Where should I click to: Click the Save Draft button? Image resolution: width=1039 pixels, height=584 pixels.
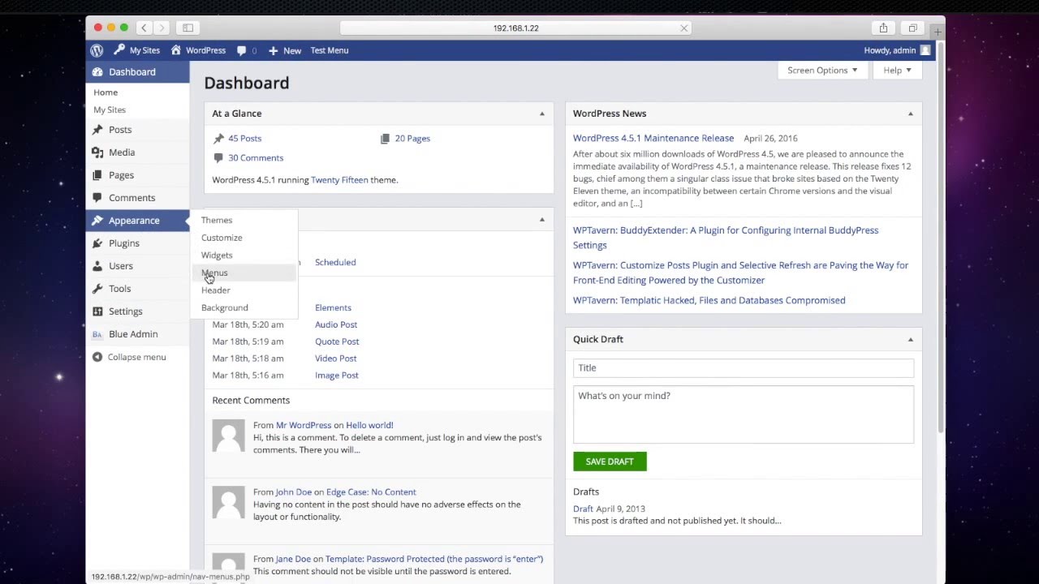click(610, 462)
